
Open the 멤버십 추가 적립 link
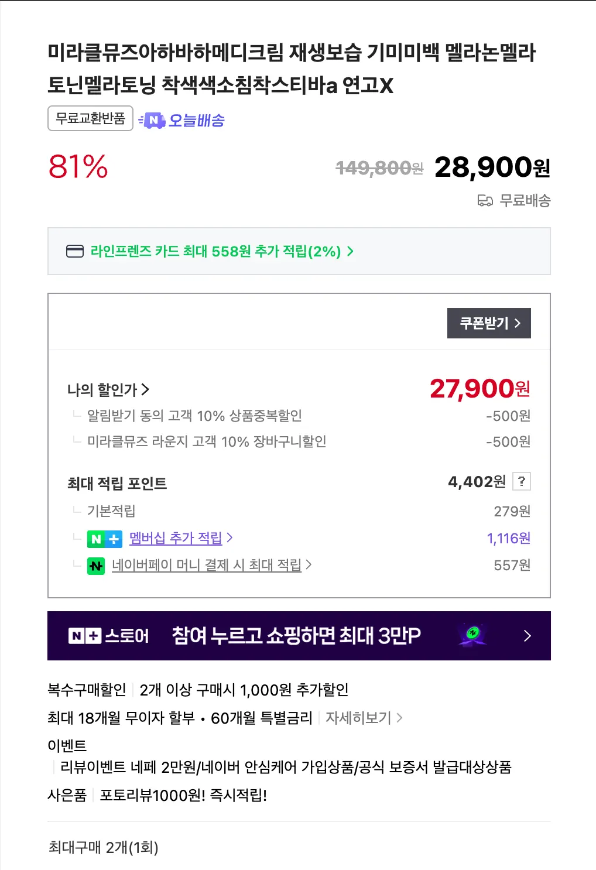click(x=180, y=538)
